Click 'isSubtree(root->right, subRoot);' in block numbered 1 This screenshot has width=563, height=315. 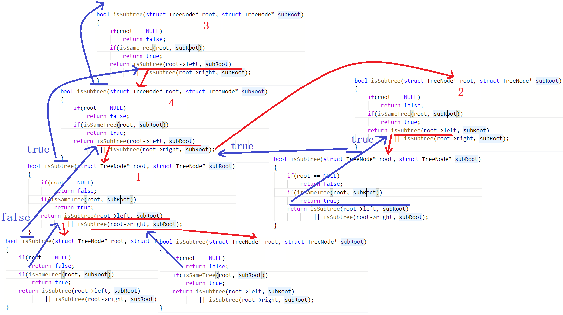coord(130,224)
